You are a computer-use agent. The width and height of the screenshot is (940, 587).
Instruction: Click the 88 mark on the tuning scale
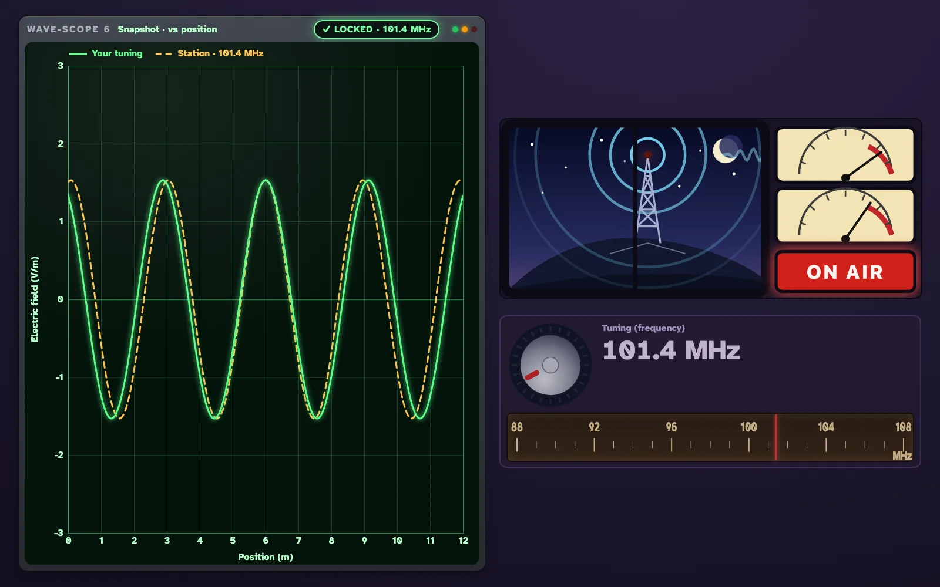(517, 427)
